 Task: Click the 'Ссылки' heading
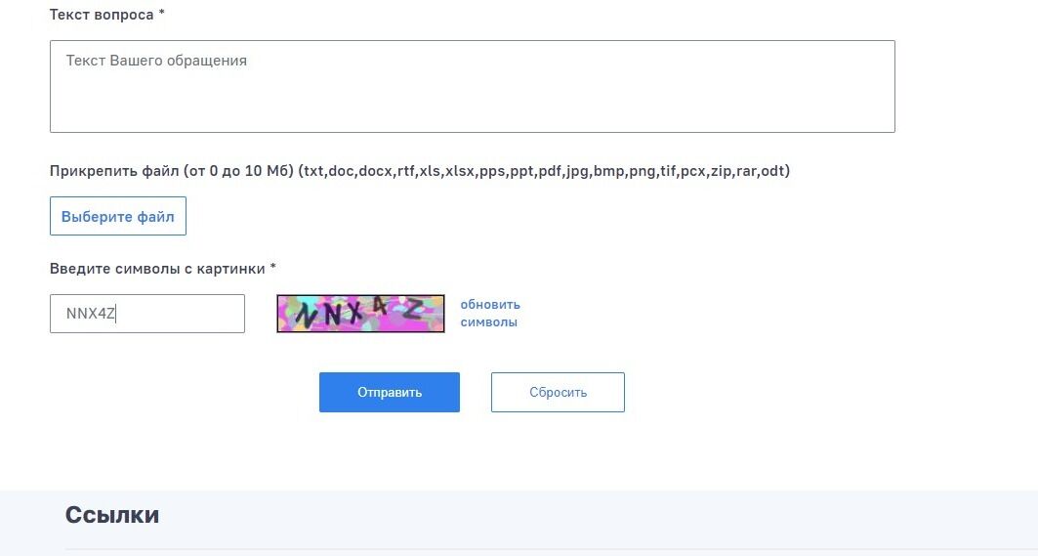[112, 515]
